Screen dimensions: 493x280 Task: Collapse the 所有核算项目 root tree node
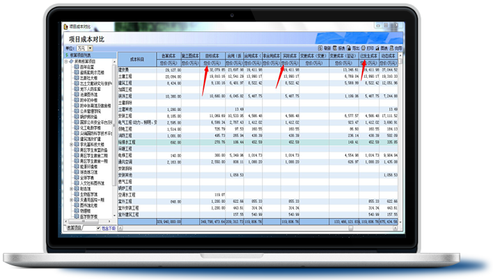(67, 61)
